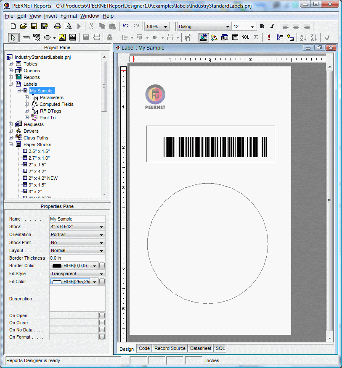Click the Name field My Sample
The height and width of the screenshot is (368, 342).
tap(77, 219)
